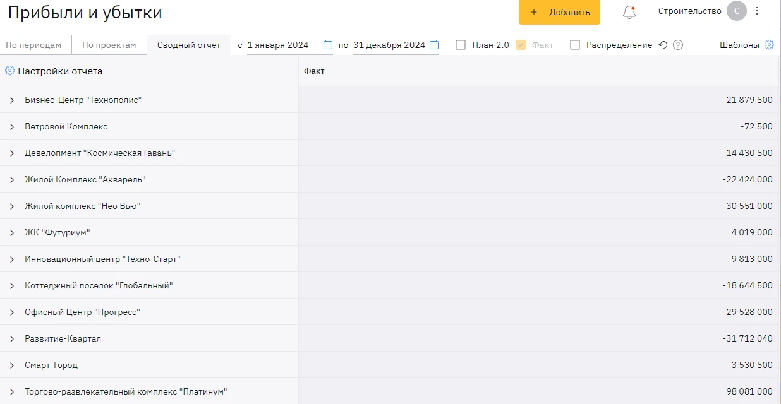This screenshot has height=404, width=781.
Task: Expand Жилой Комплекс "Акварель" row
Action: tap(12, 180)
